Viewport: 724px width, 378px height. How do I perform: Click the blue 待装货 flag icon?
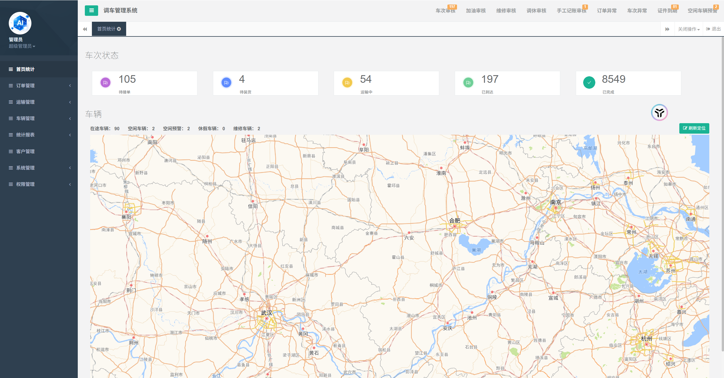click(226, 83)
